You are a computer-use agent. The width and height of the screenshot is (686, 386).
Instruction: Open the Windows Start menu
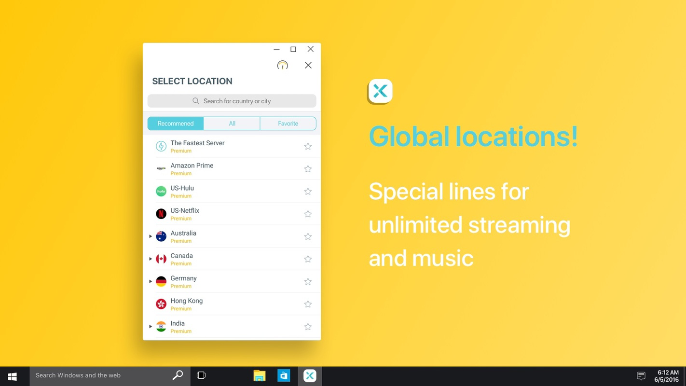(13, 376)
